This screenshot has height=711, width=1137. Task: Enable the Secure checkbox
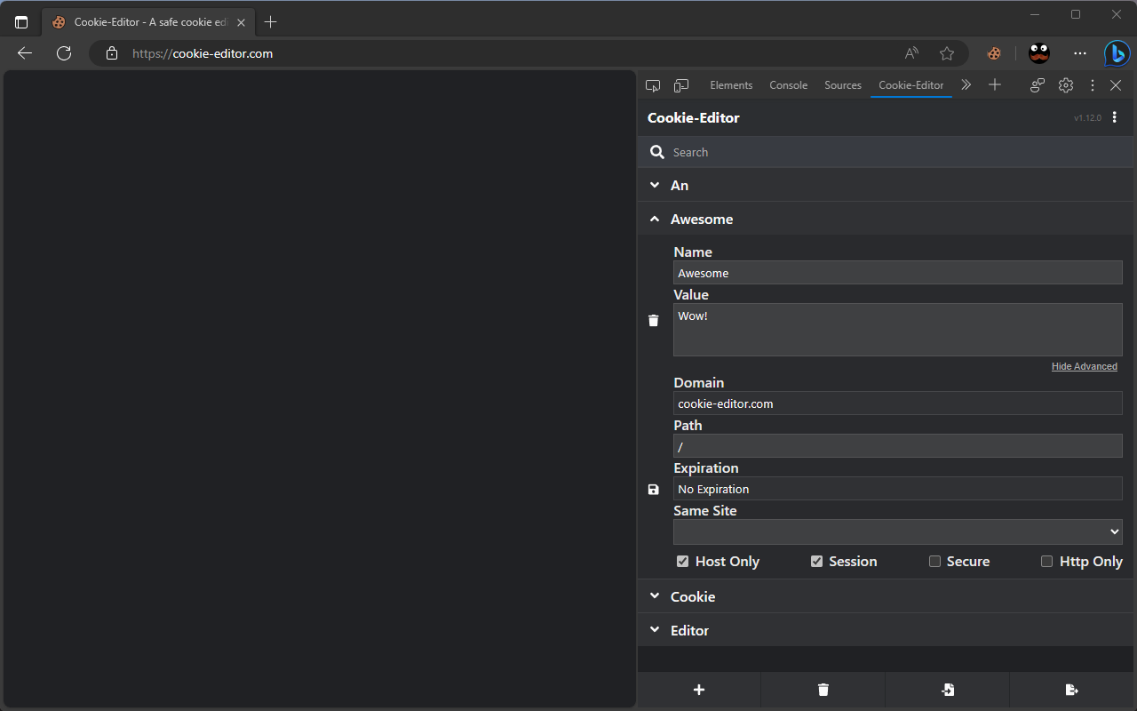934,561
